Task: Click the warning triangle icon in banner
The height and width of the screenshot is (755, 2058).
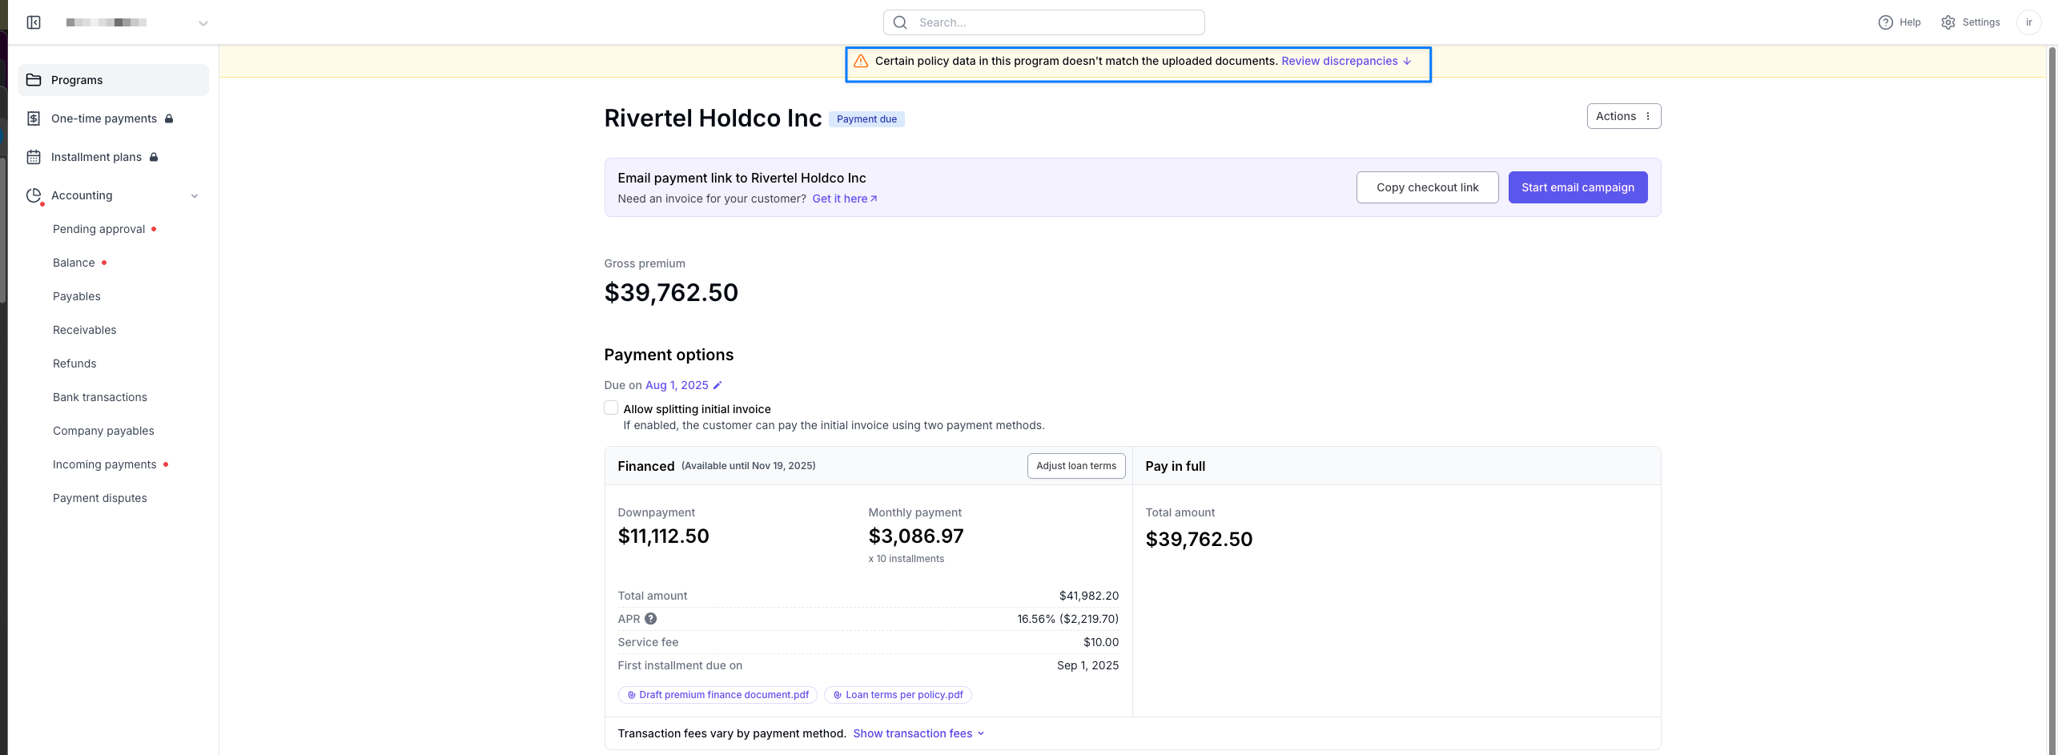Action: [x=861, y=61]
